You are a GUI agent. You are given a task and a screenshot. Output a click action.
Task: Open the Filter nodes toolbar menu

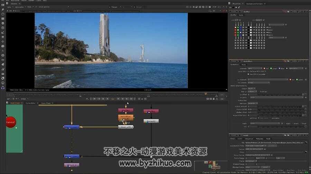tap(3, 28)
